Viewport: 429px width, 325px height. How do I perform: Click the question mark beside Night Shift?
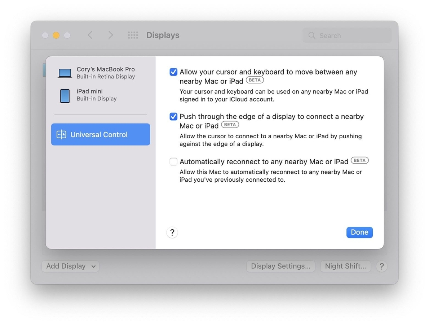[381, 266]
